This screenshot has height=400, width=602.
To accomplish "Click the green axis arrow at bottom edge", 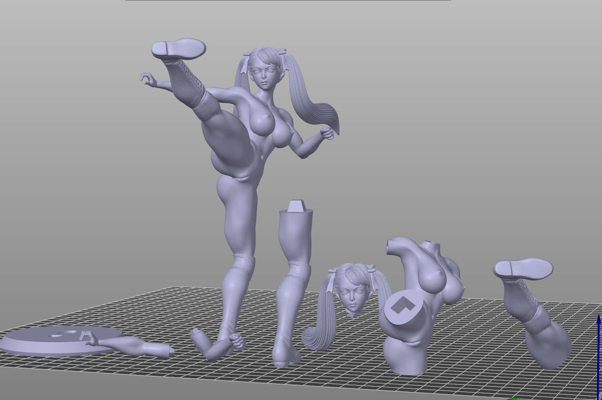I will pos(515,398).
